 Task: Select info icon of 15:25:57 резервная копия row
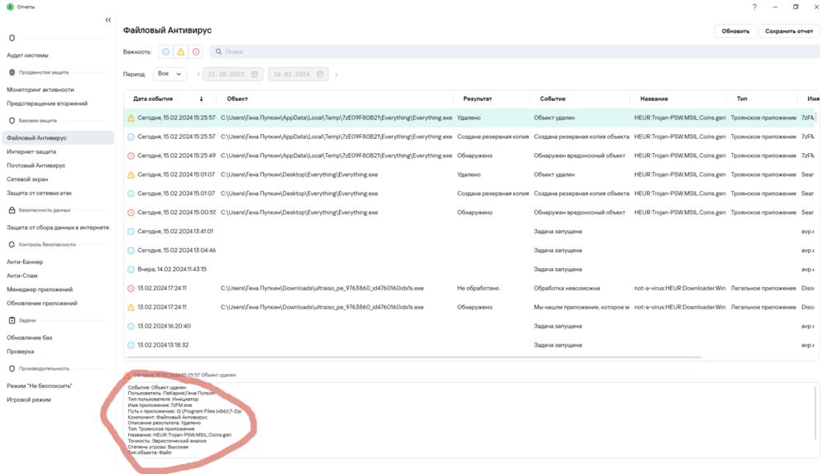[131, 136]
